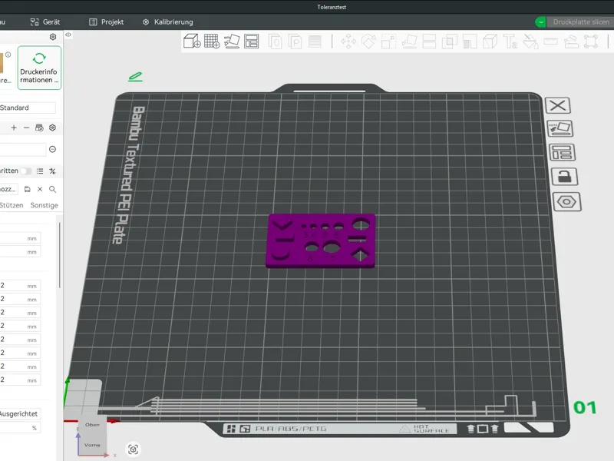The height and width of the screenshot is (461, 614).
Task: Open the Standard dropdown
Action: 28,108
